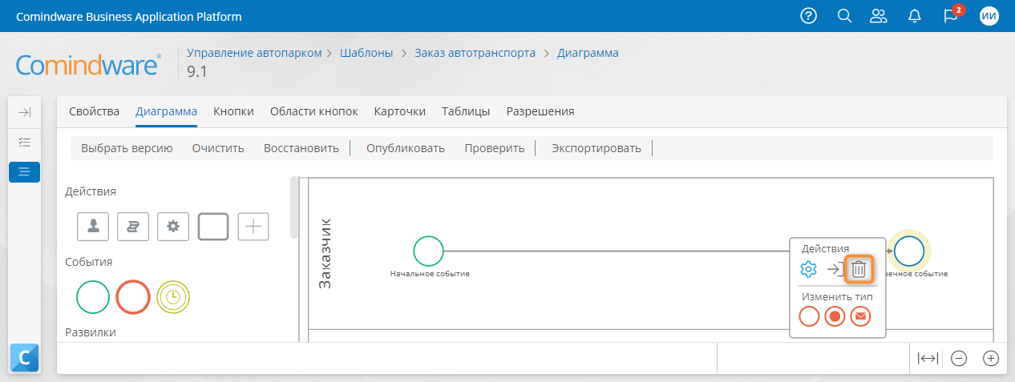
Task: Pick the service task gear element
Action: point(173,227)
